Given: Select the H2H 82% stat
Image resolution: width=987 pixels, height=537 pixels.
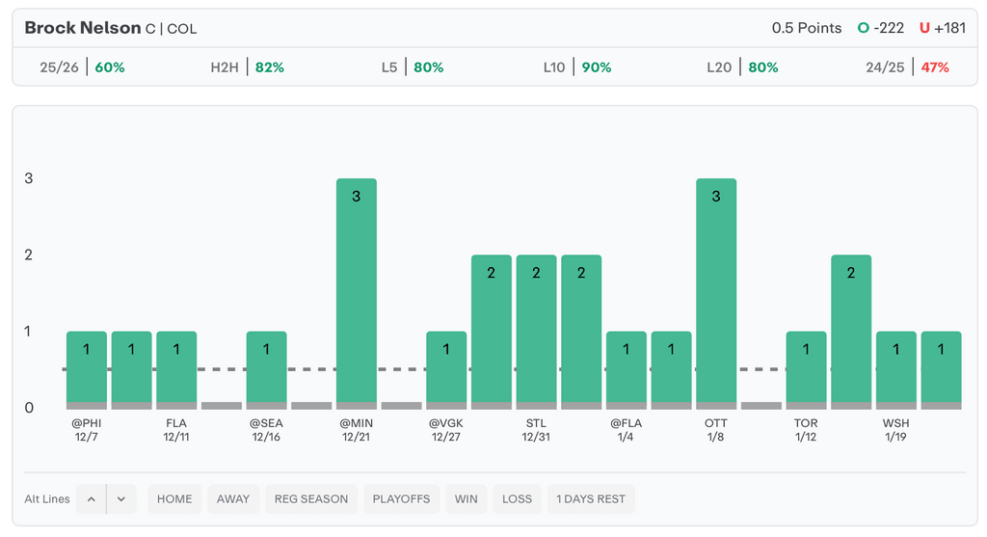Looking at the screenshot, I should coord(248,67).
